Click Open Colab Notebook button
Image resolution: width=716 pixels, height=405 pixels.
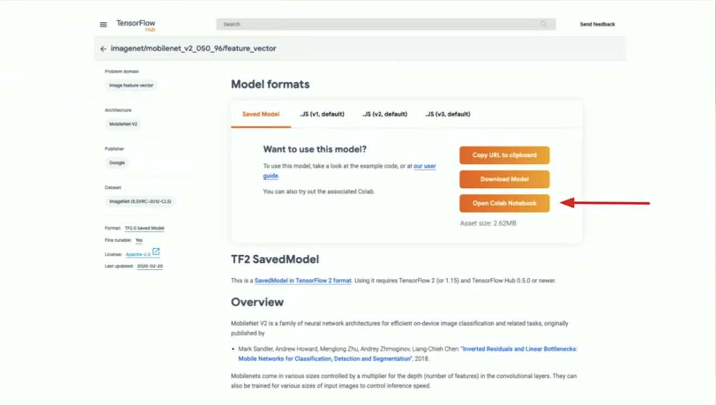click(x=504, y=203)
